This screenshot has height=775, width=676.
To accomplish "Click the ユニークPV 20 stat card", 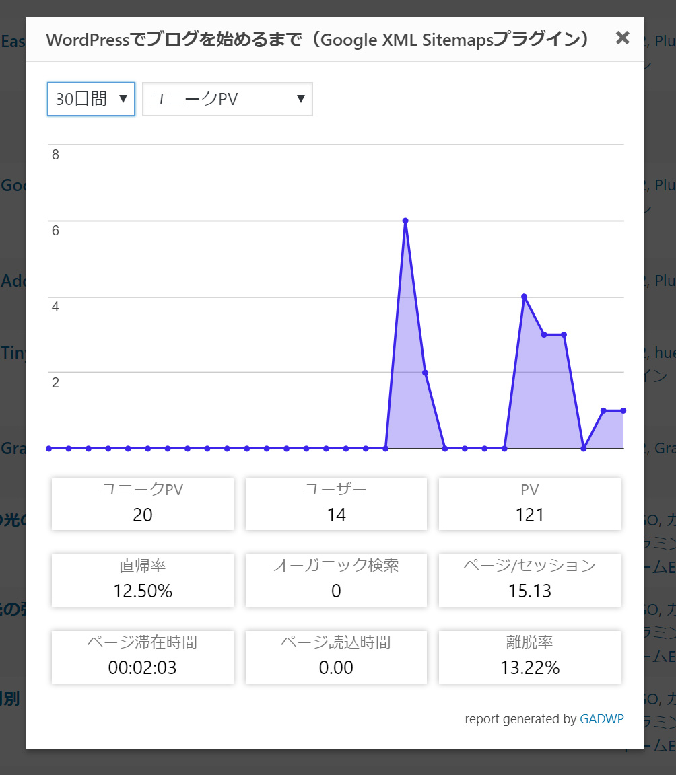I will tap(143, 504).
